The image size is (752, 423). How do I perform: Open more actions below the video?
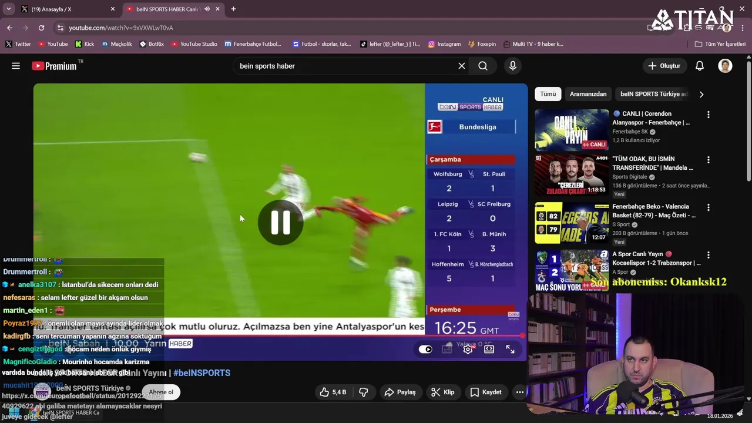[x=519, y=392]
